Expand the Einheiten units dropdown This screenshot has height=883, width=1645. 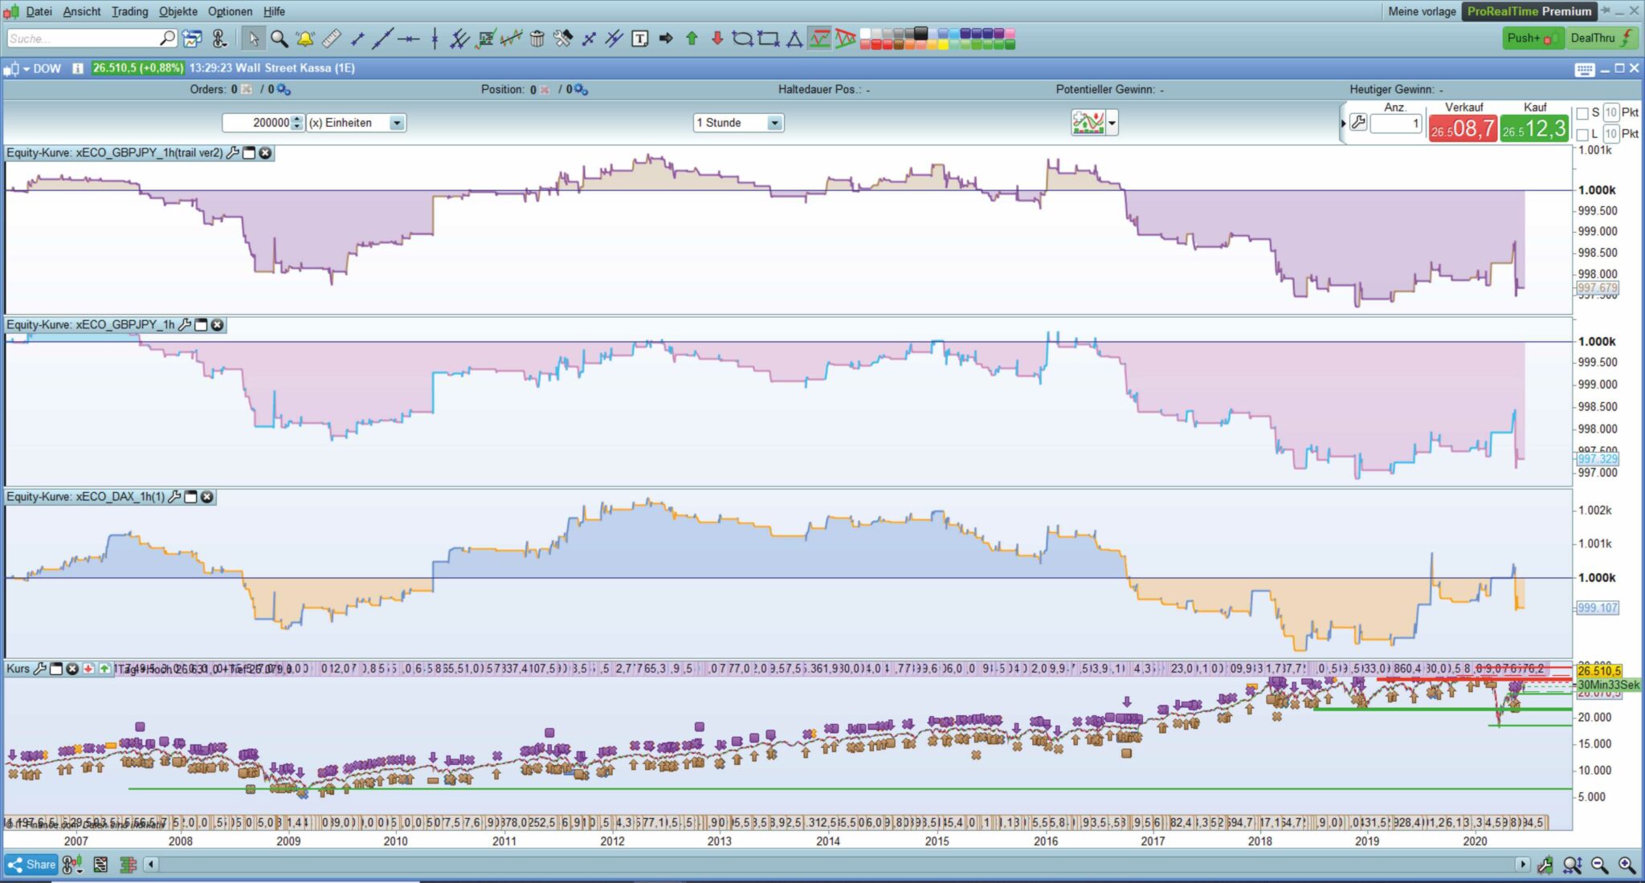397,123
